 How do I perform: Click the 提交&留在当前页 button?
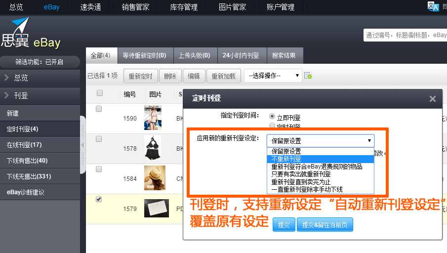[325, 225]
